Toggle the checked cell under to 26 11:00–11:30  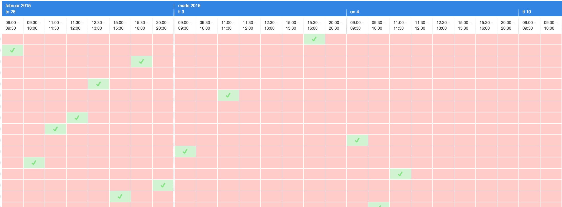(55, 129)
